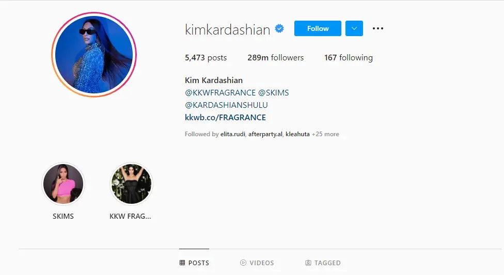The width and height of the screenshot is (504, 275).
Task: Open the three-dot options menu
Action: point(377,28)
